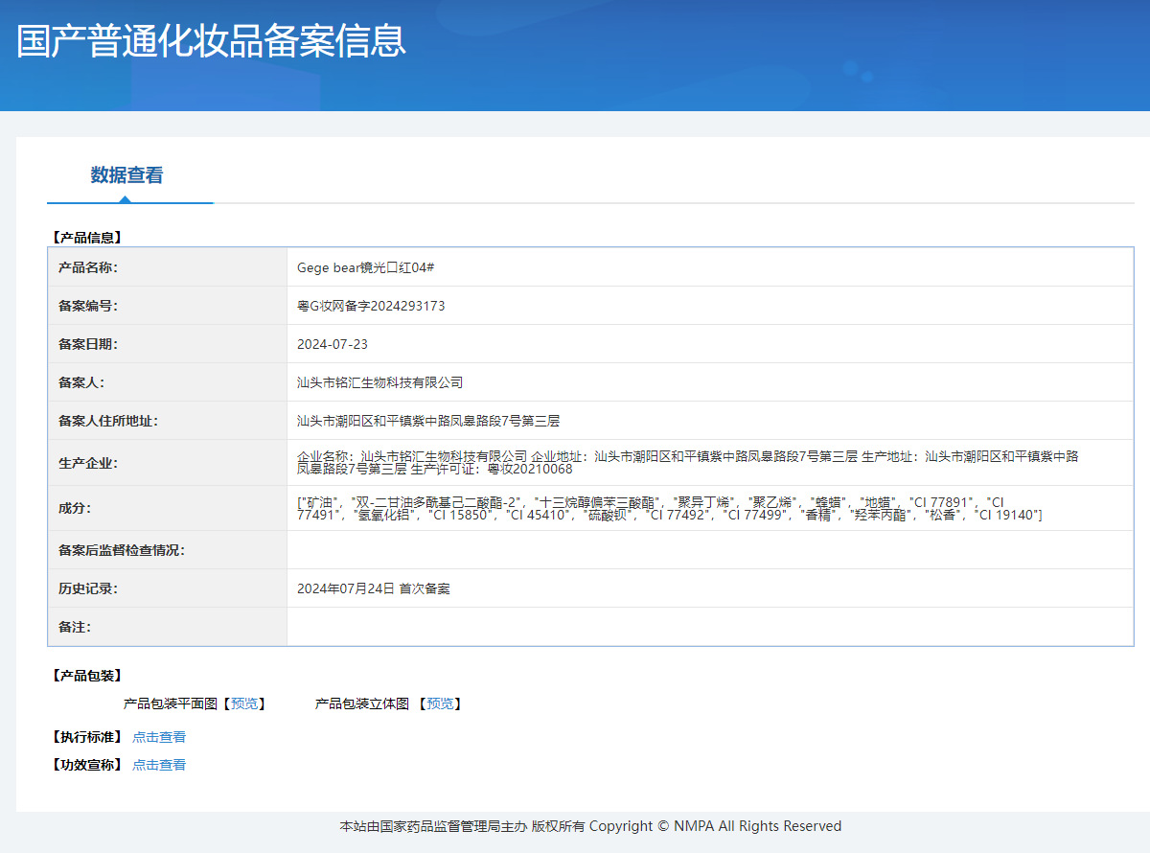The image size is (1150, 853).
Task: Click the 备案后监督检查情况 label cell
Action: tap(168, 550)
